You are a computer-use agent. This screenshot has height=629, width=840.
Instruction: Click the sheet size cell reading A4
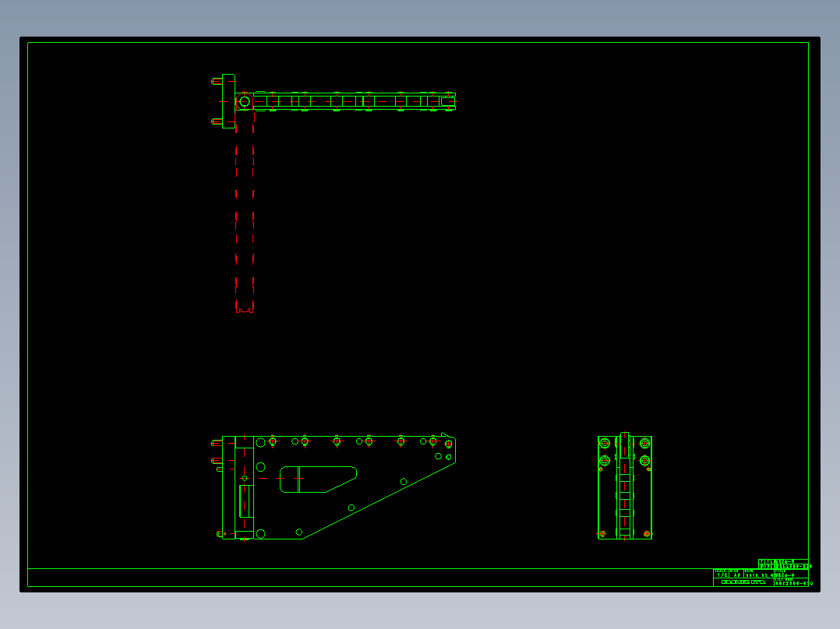click(736, 575)
